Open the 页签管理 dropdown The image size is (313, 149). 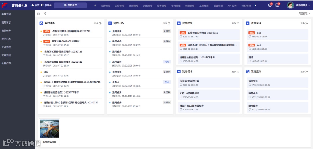pyautogui.click(x=304, y=13)
